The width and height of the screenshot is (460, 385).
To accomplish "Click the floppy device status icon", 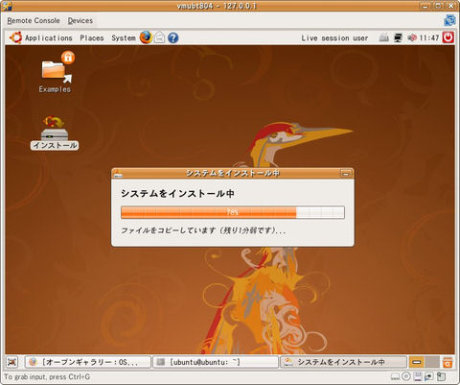I will (418, 376).
